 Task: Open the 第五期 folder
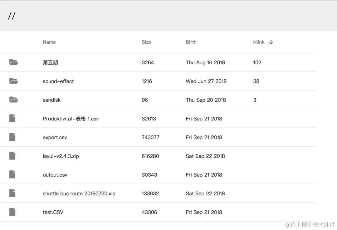click(x=50, y=62)
